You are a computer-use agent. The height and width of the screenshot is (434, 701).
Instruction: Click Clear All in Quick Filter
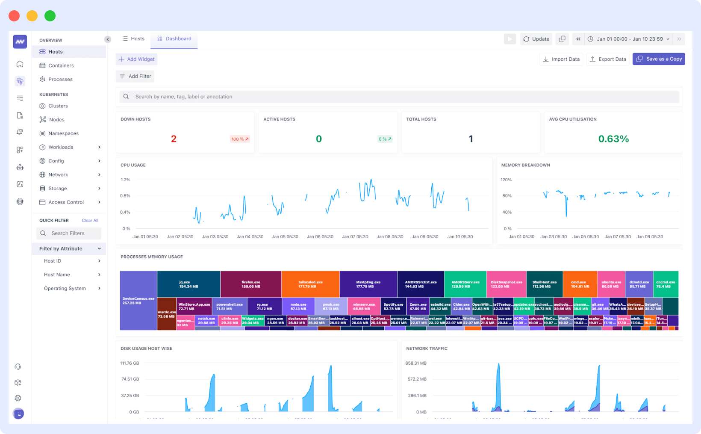90,220
